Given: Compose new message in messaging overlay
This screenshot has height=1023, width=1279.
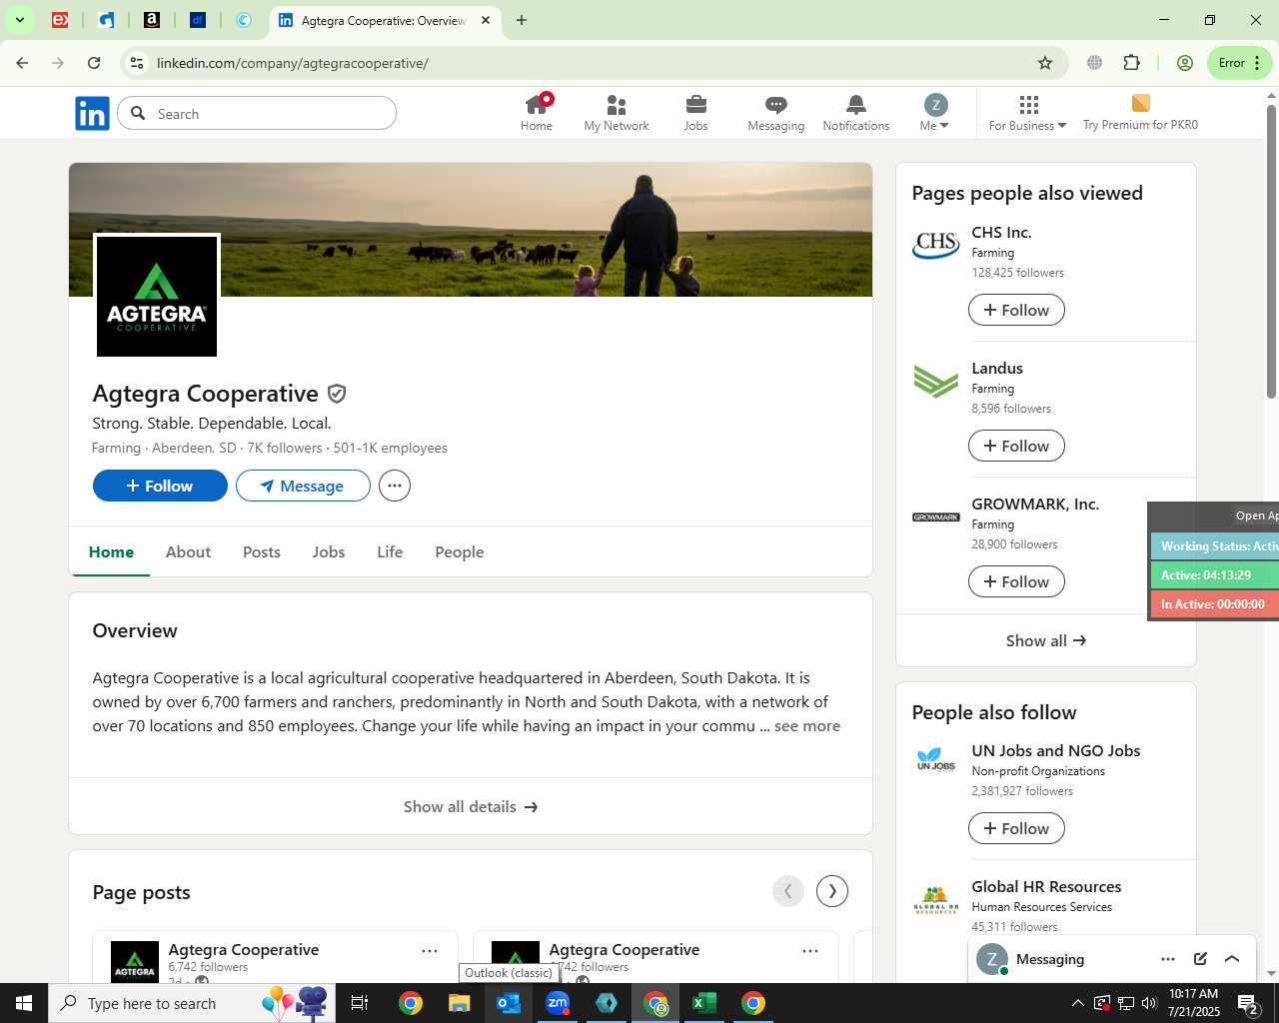Looking at the screenshot, I should 1200,959.
